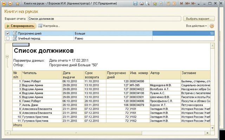This screenshot has width=225, height=140.
Task: Click the M- memory subtract button
Action: click(193, 4)
